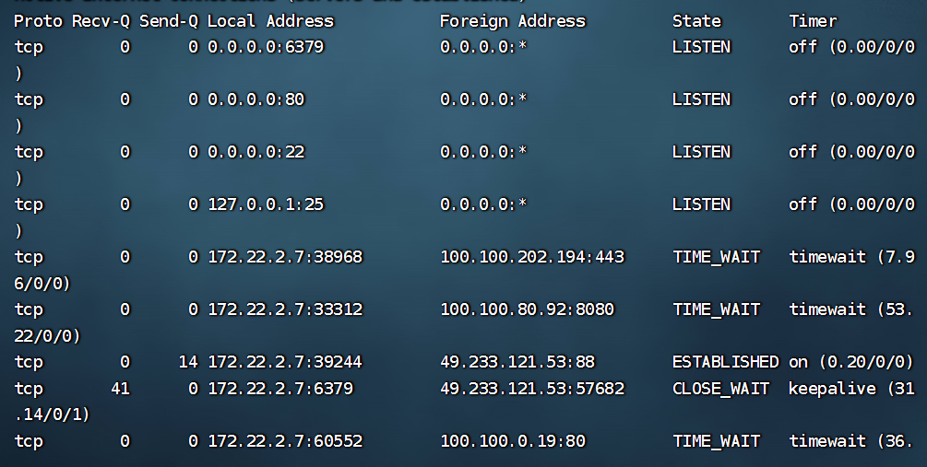Click the 0.0.0.0:22 listening address
The image size is (927, 467).
(256, 152)
